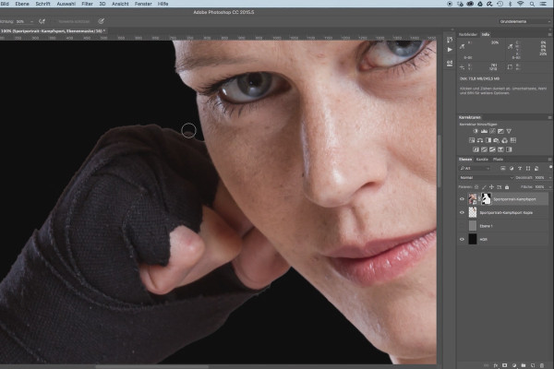The image size is (554, 369).
Task: Click the macOS Spotlight search icon
Action: [532, 4]
